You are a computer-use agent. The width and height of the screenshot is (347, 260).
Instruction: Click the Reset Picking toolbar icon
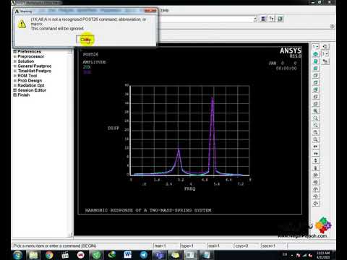[272, 19]
